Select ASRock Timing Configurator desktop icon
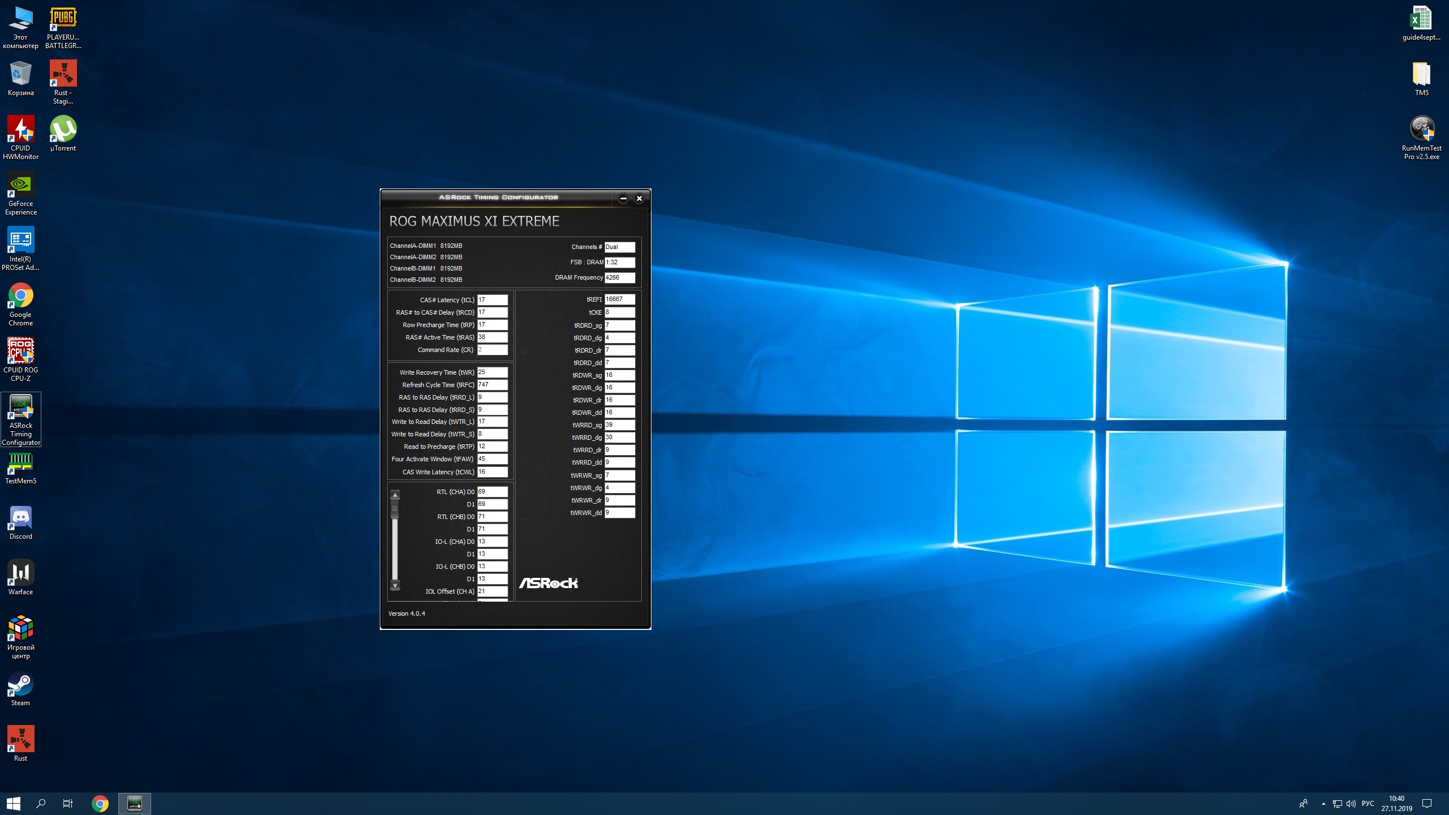 21,419
